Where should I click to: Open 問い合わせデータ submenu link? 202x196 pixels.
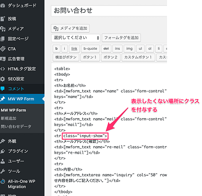tap(16, 127)
